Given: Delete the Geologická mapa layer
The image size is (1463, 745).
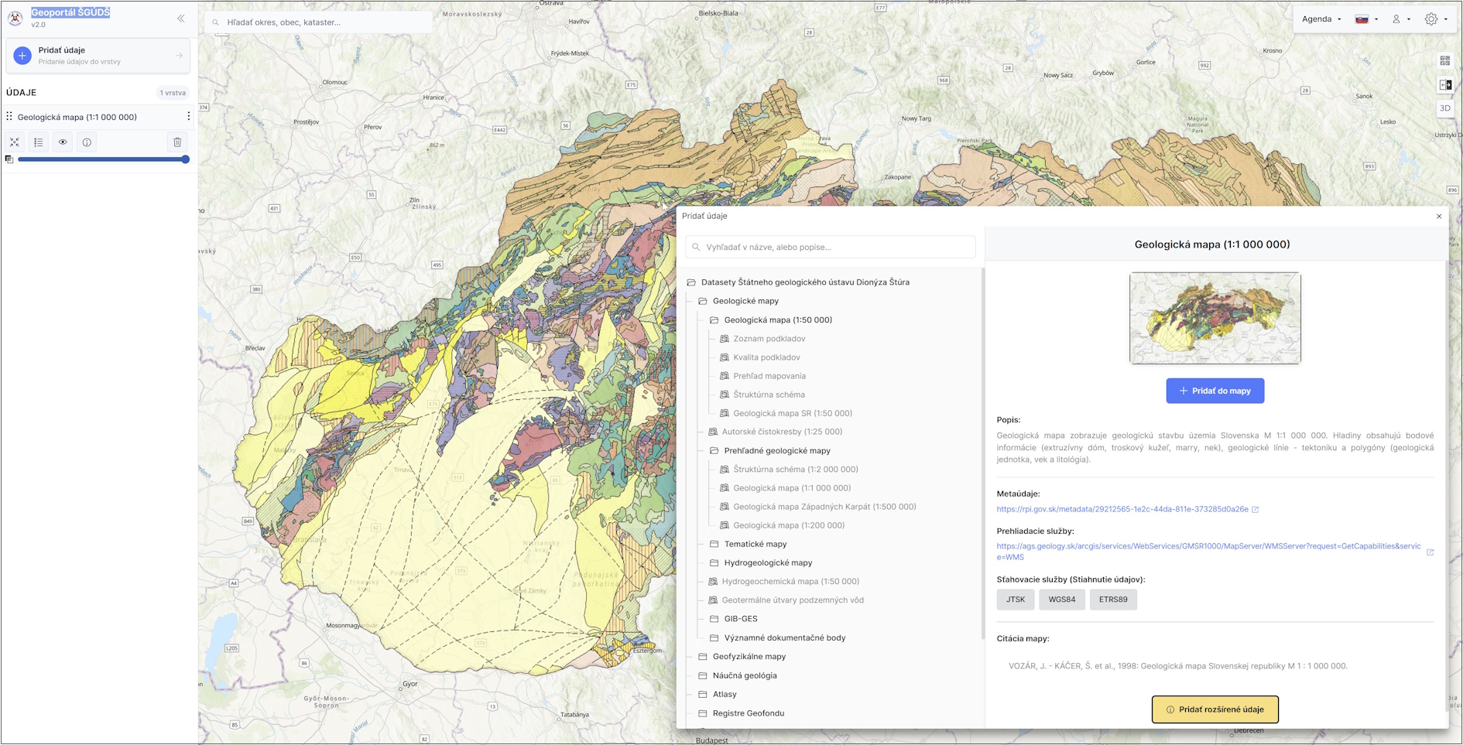Looking at the screenshot, I should (177, 142).
